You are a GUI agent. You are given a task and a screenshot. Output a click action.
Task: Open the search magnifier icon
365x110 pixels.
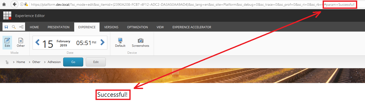[14, 27]
